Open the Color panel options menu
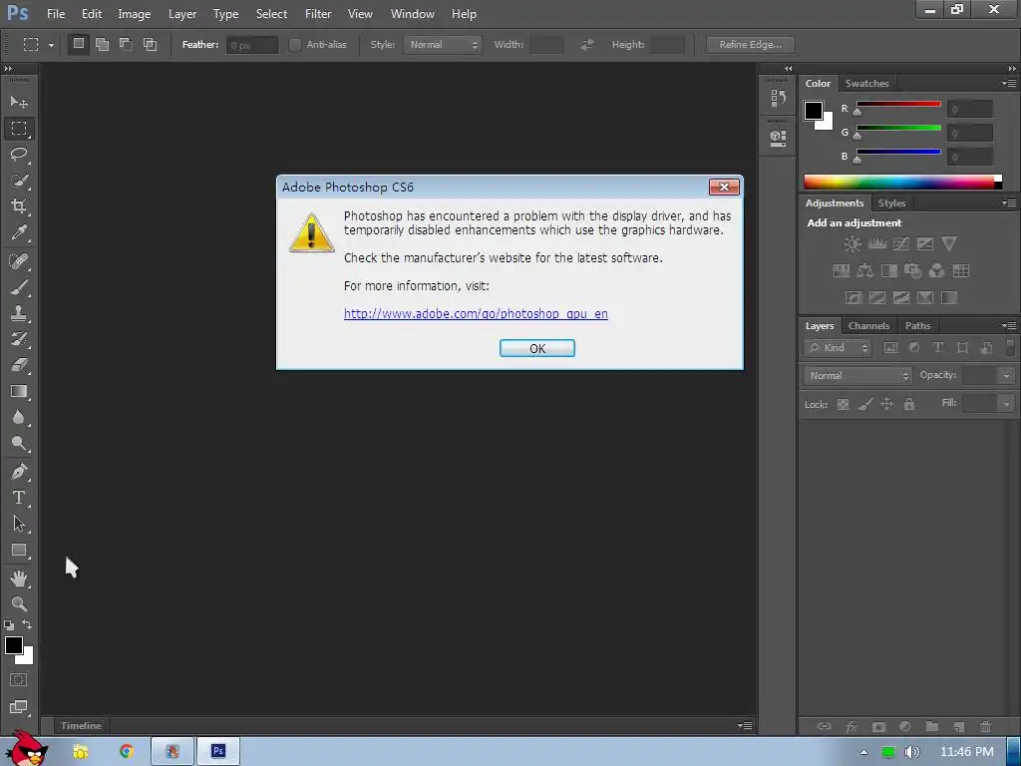 [1009, 84]
